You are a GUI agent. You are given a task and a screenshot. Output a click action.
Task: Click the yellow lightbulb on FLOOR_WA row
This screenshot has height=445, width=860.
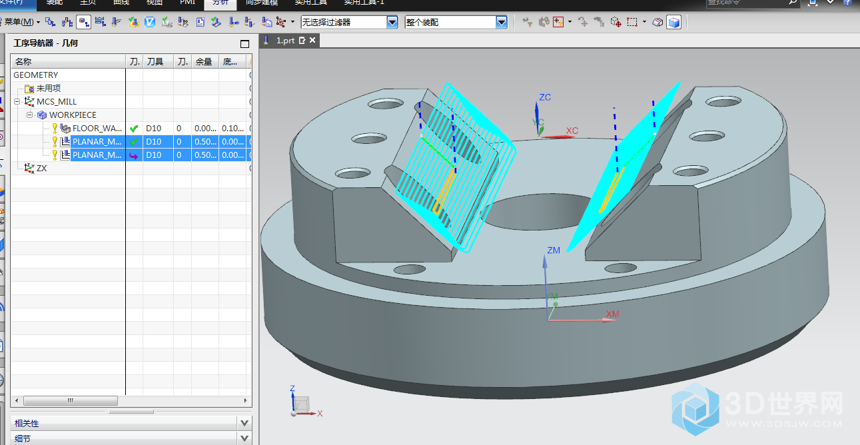pyautogui.click(x=55, y=129)
